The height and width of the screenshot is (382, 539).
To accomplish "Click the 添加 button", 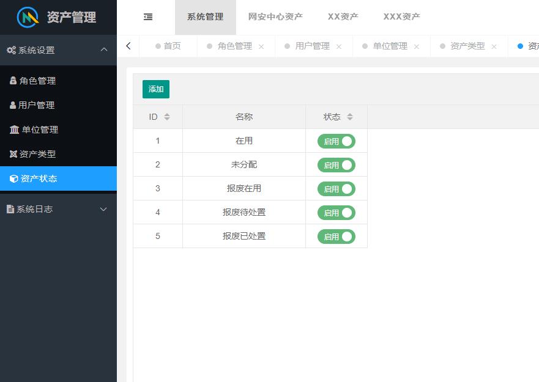I will (x=156, y=89).
